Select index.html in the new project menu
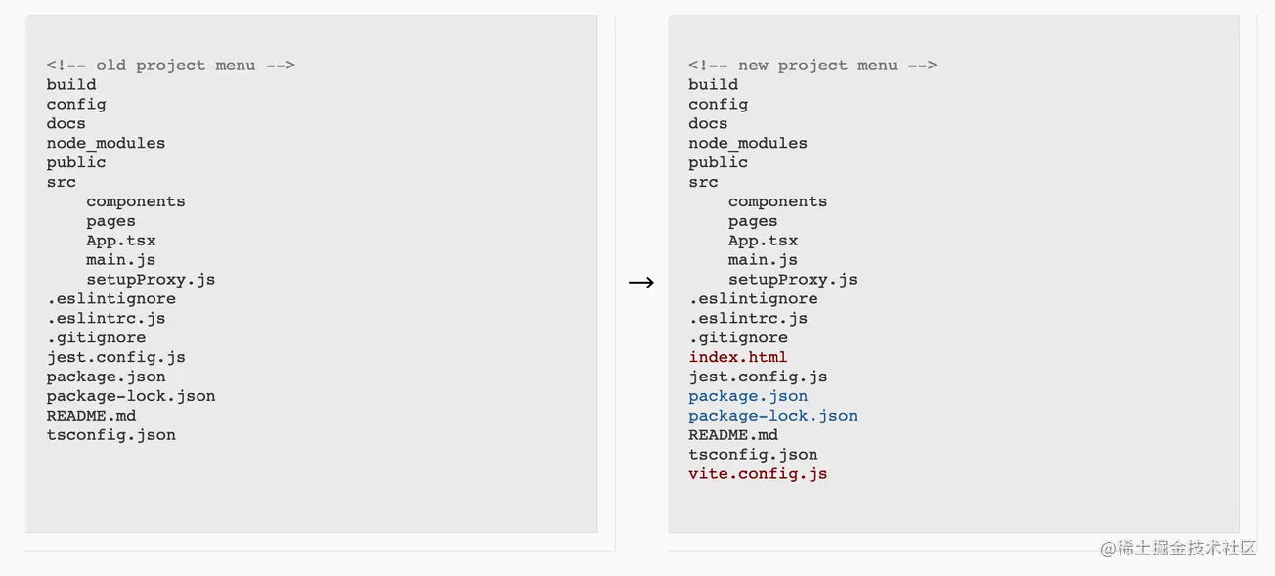 738,357
